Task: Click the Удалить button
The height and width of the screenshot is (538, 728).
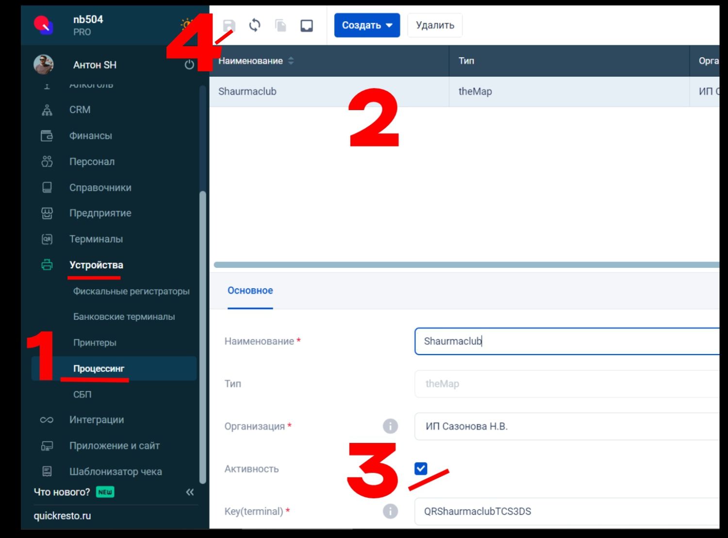Action: [435, 25]
